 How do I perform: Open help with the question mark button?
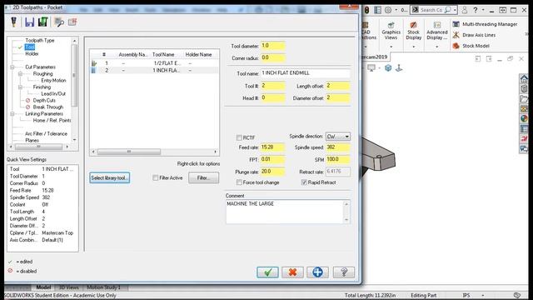pyautogui.click(x=344, y=272)
